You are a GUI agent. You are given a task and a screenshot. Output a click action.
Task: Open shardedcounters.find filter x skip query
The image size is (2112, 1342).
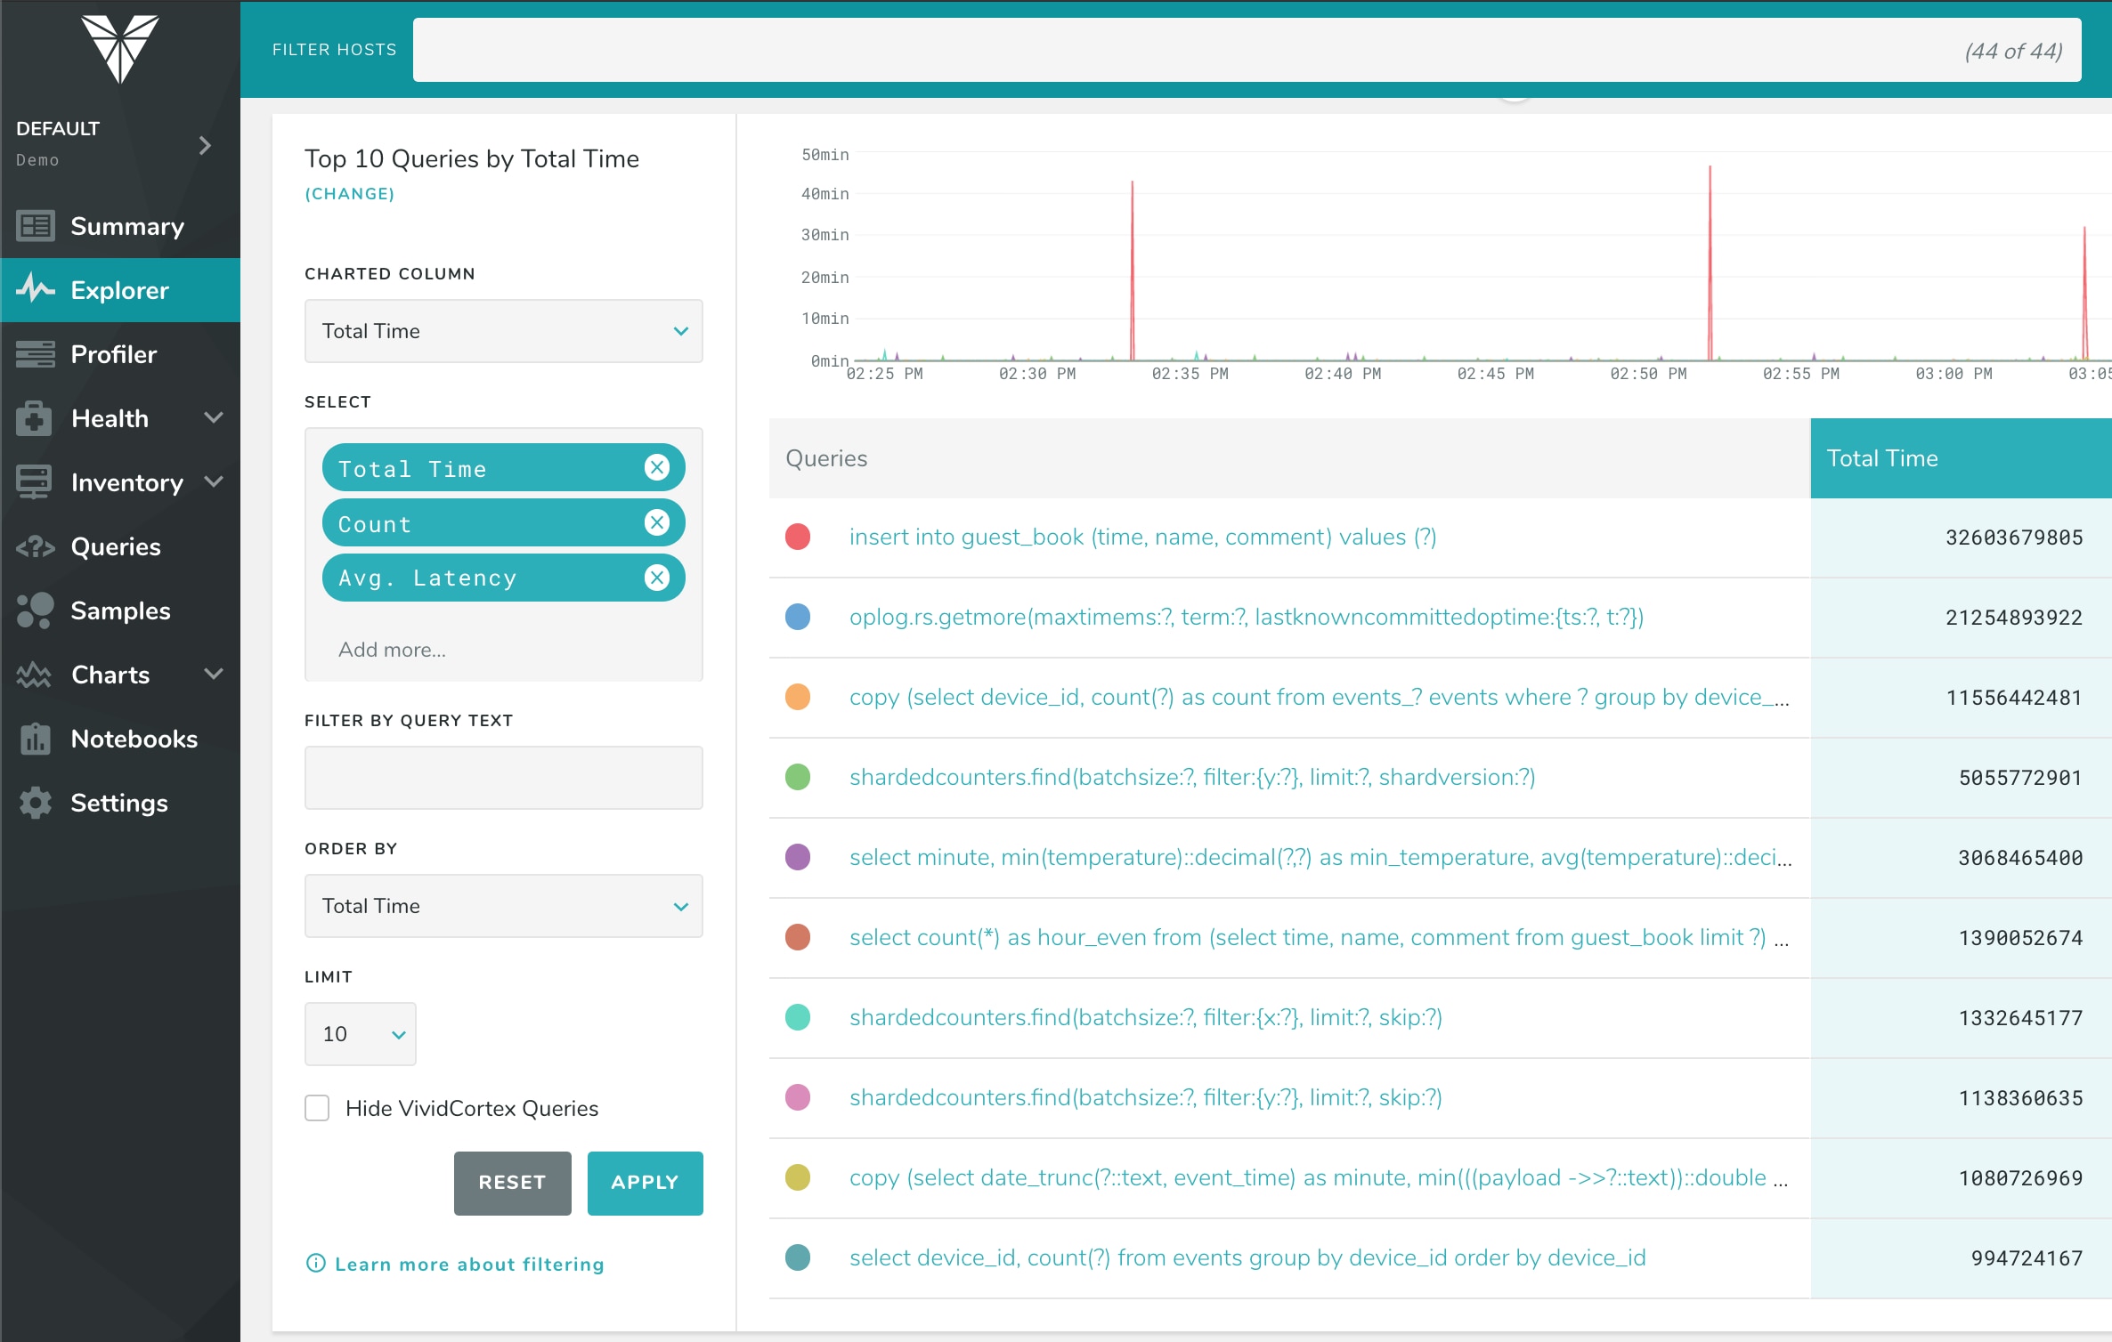(x=1146, y=1017)
